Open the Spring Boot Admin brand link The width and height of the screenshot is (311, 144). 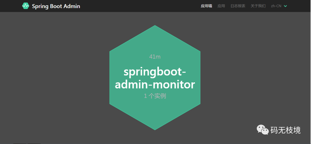[51, 6]
